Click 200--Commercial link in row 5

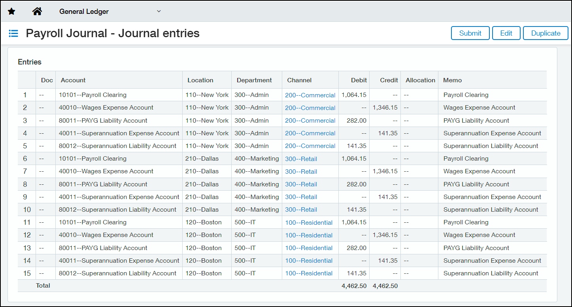click(310, 146)
